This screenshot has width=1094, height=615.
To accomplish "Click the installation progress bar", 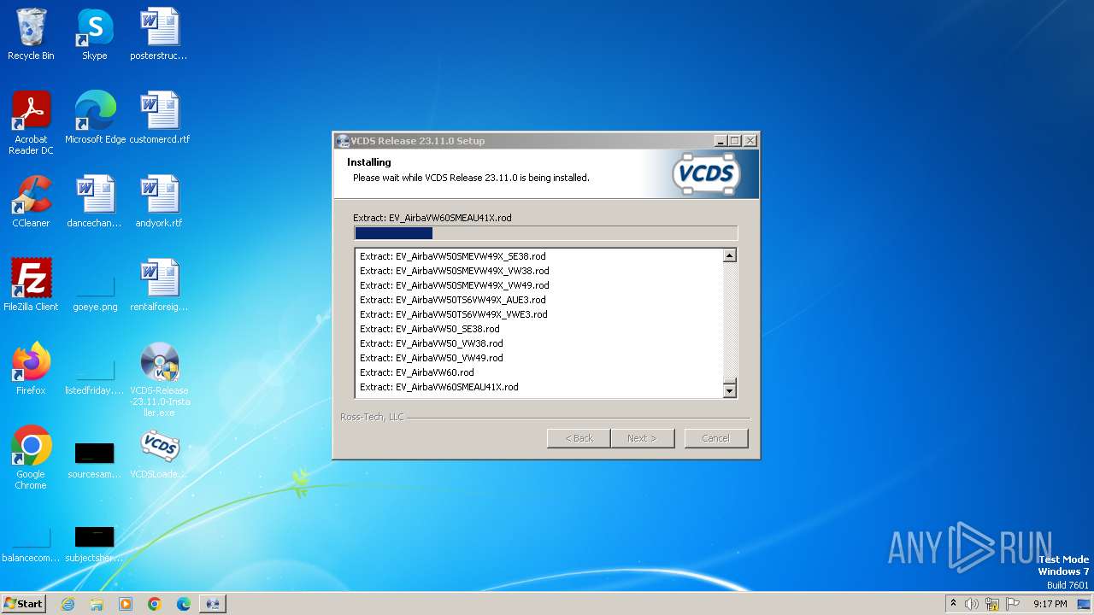I will tap(545, 233).
